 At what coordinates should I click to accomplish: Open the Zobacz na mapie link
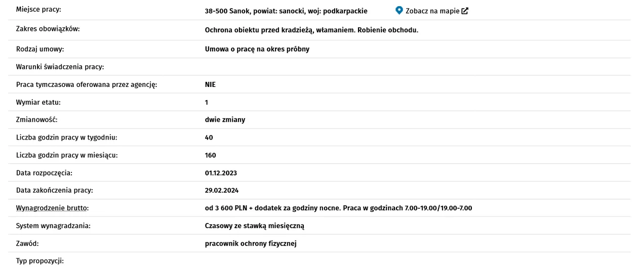click(432, 11)
